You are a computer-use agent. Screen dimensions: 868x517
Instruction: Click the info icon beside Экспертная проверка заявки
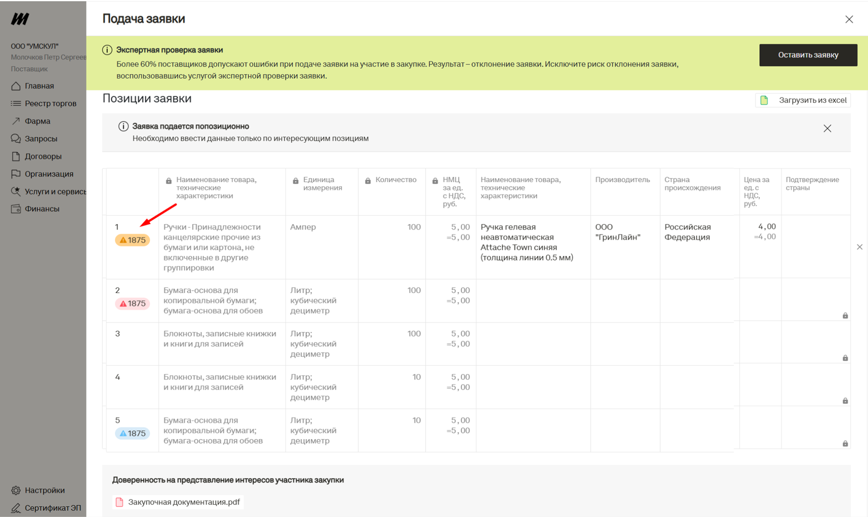[x=107, y=50]
